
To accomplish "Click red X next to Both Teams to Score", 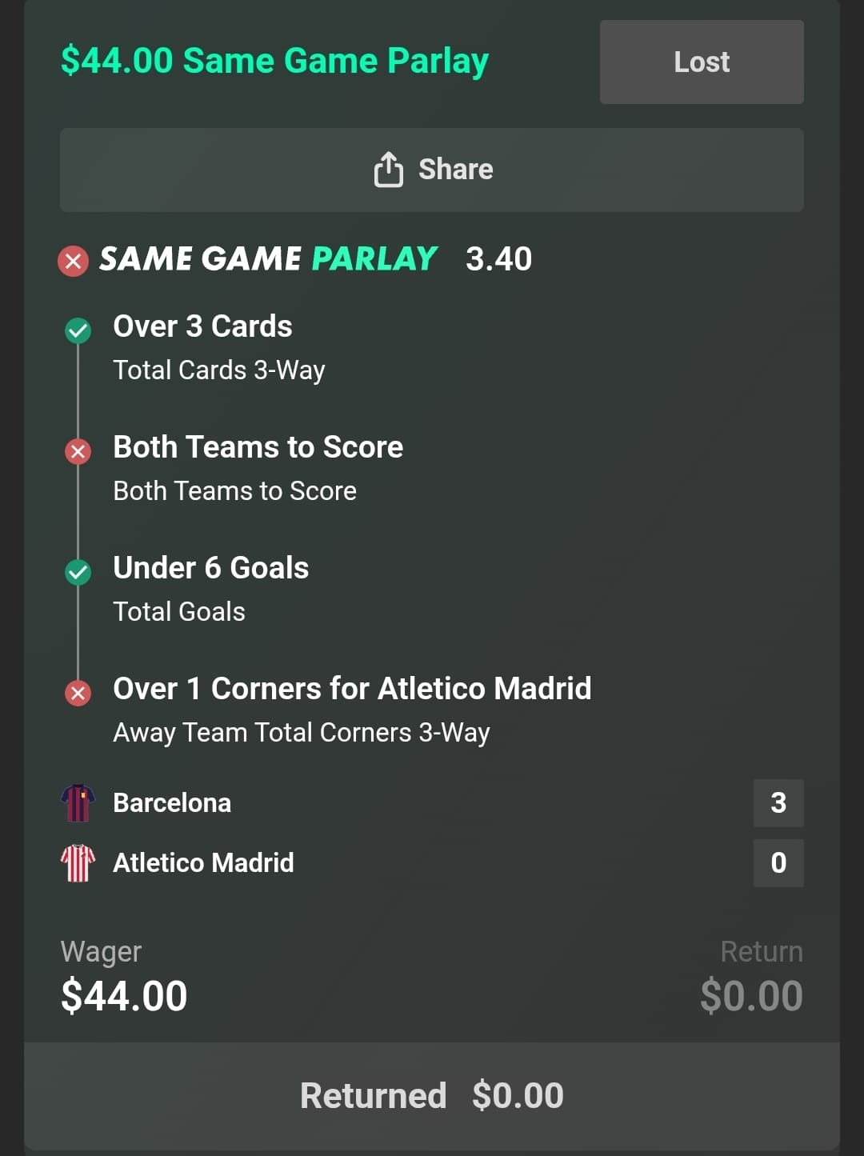I will [78, 451].
